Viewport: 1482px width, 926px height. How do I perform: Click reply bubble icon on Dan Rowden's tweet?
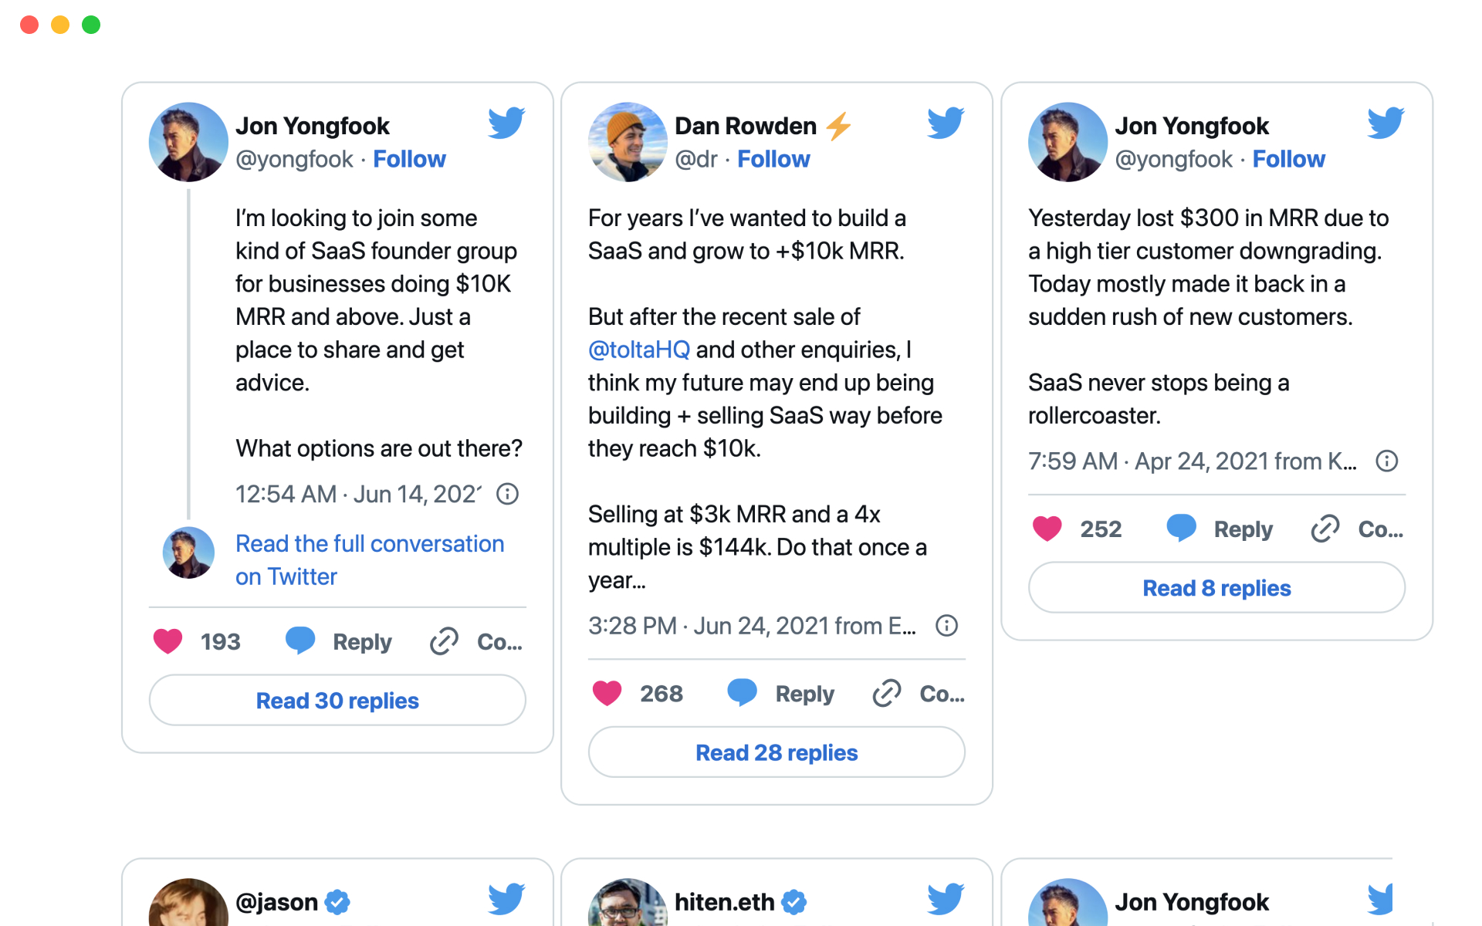click(742, 692)
